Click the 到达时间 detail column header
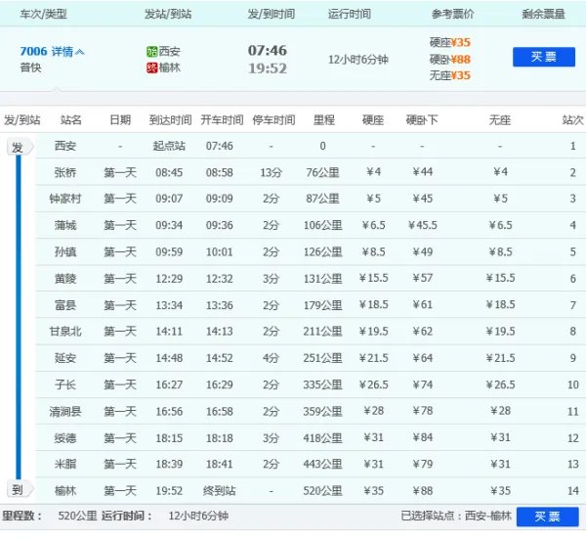 (x=170, y=120)
